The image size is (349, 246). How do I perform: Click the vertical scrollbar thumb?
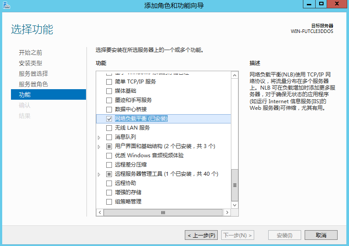click(234, 185)
